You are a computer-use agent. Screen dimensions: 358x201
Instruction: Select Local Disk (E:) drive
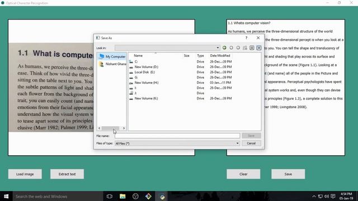coord(180,72)
